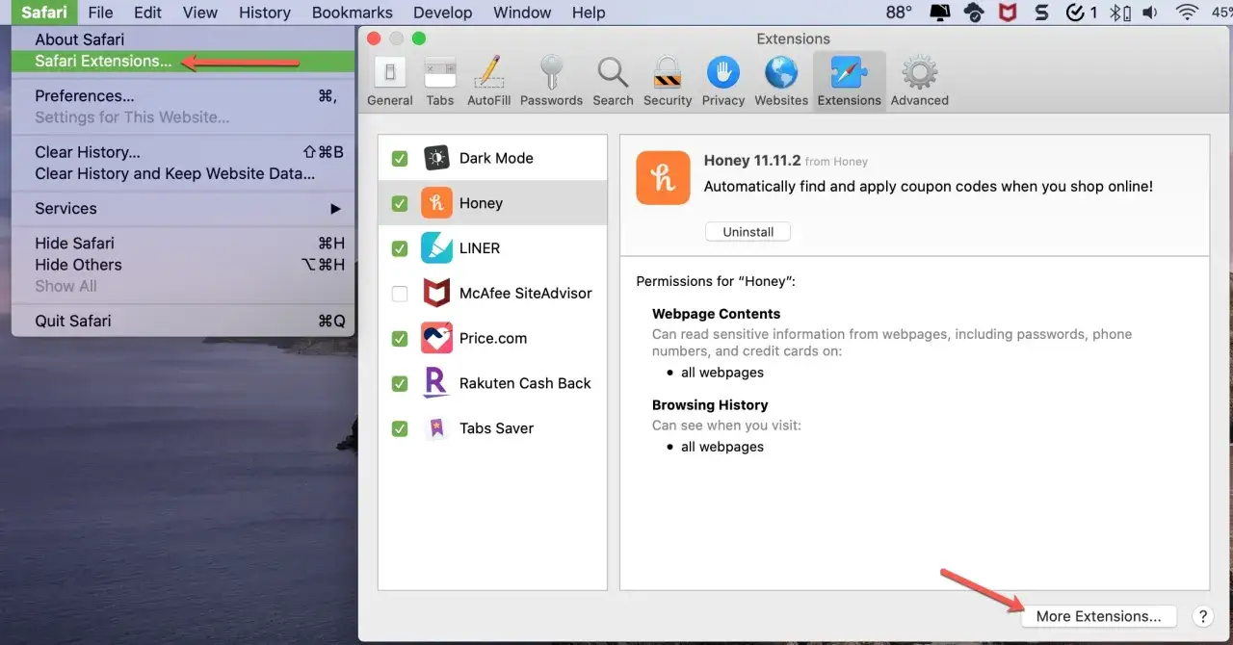This screenshot has width=1233, height=645.
Task: Open the Window menu
Action: pyautogui.click(x=522, y=13)
